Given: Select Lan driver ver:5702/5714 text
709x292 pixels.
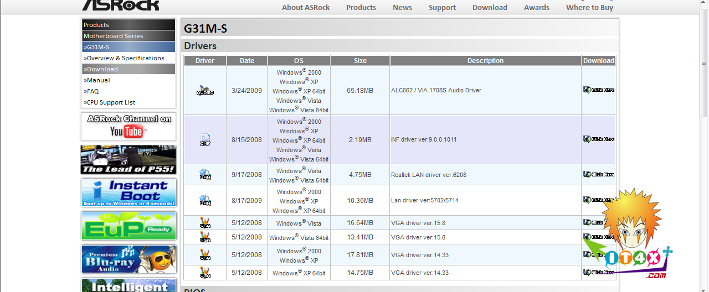Looking at the screenshot, I should pos(425,200).
